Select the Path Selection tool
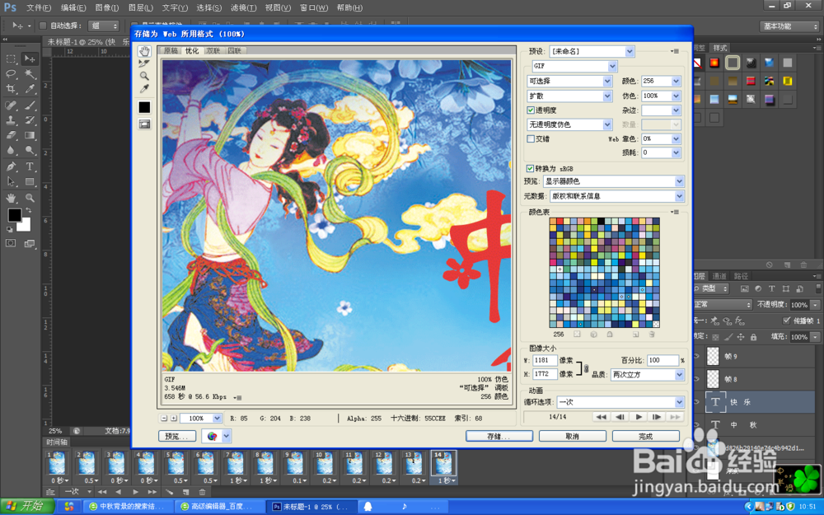The width and height of the screenshot is (824, 515). click(11, 182)
